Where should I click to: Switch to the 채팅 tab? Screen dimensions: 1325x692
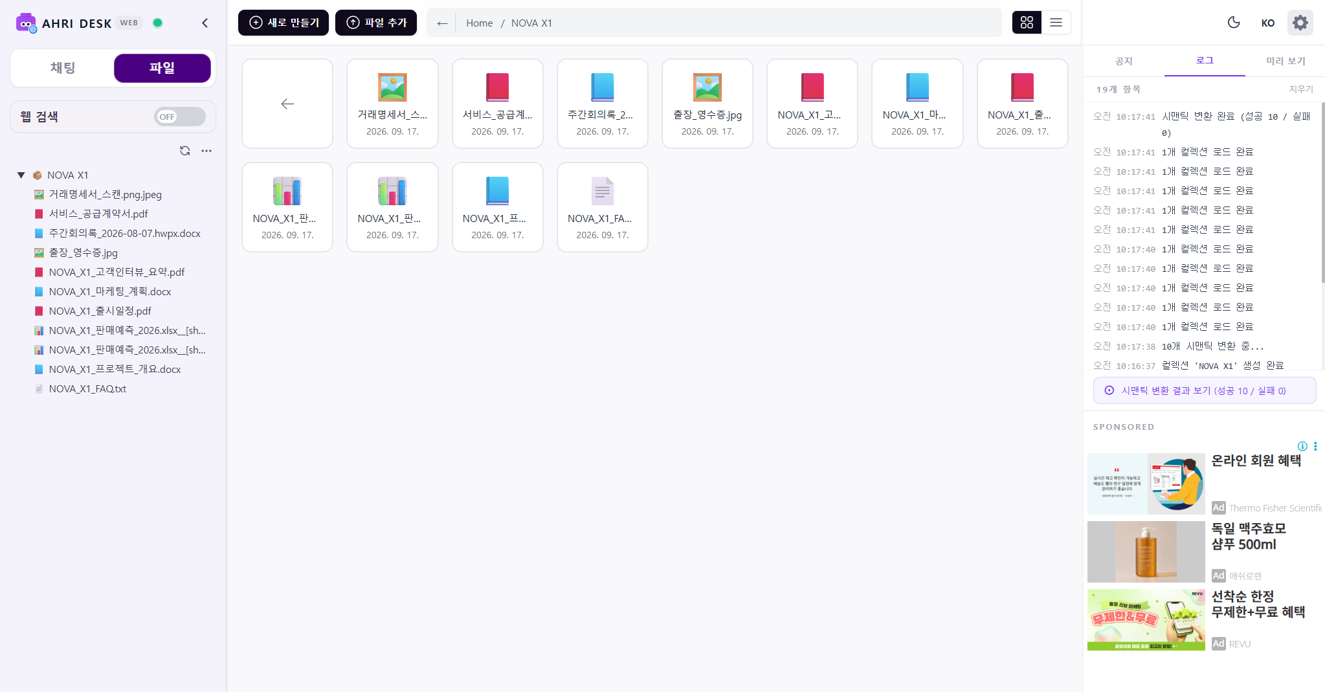click(x=63, y=68)
